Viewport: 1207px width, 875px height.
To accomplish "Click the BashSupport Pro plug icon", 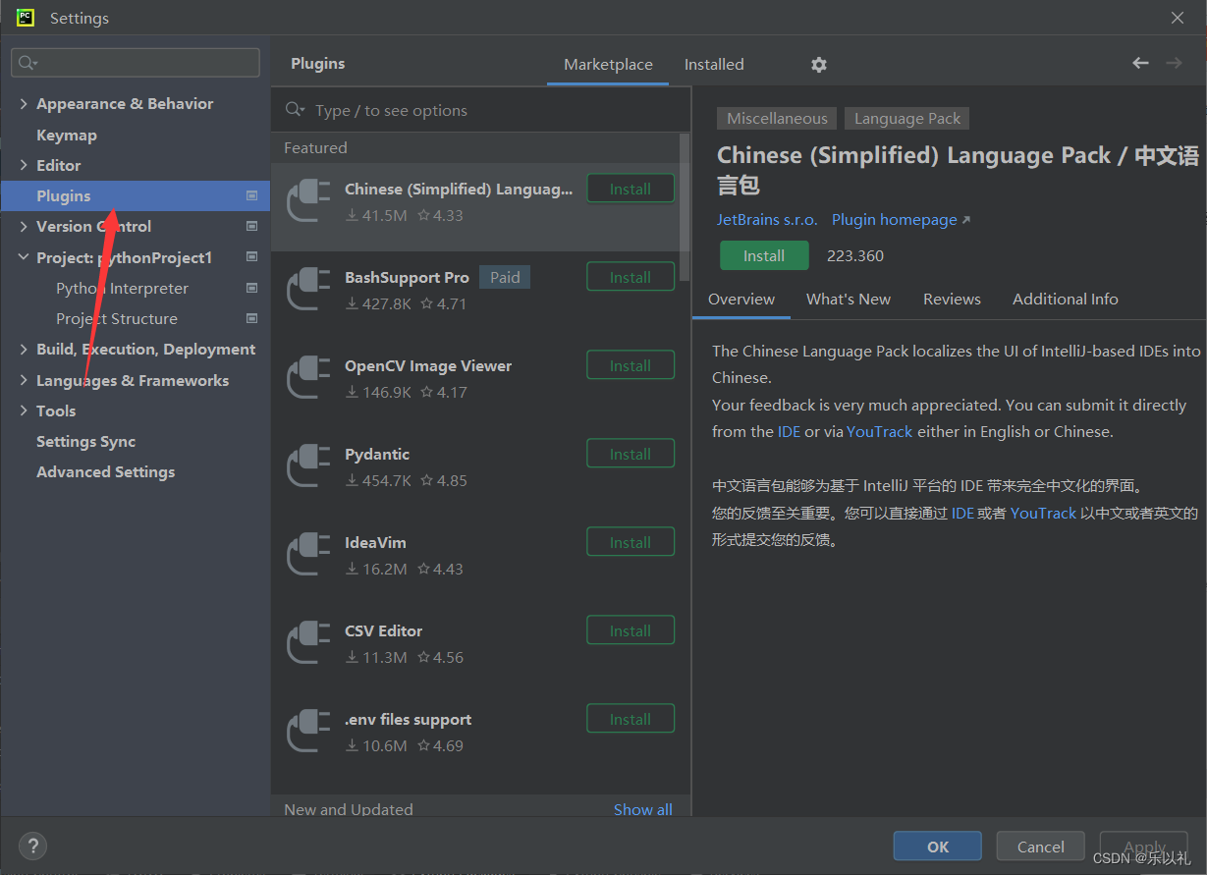I will [308, 289].
